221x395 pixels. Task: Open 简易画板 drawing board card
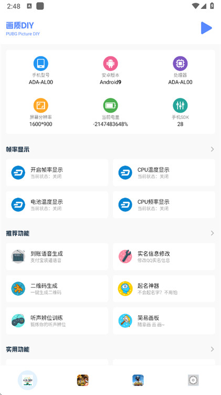click(164, 320)
